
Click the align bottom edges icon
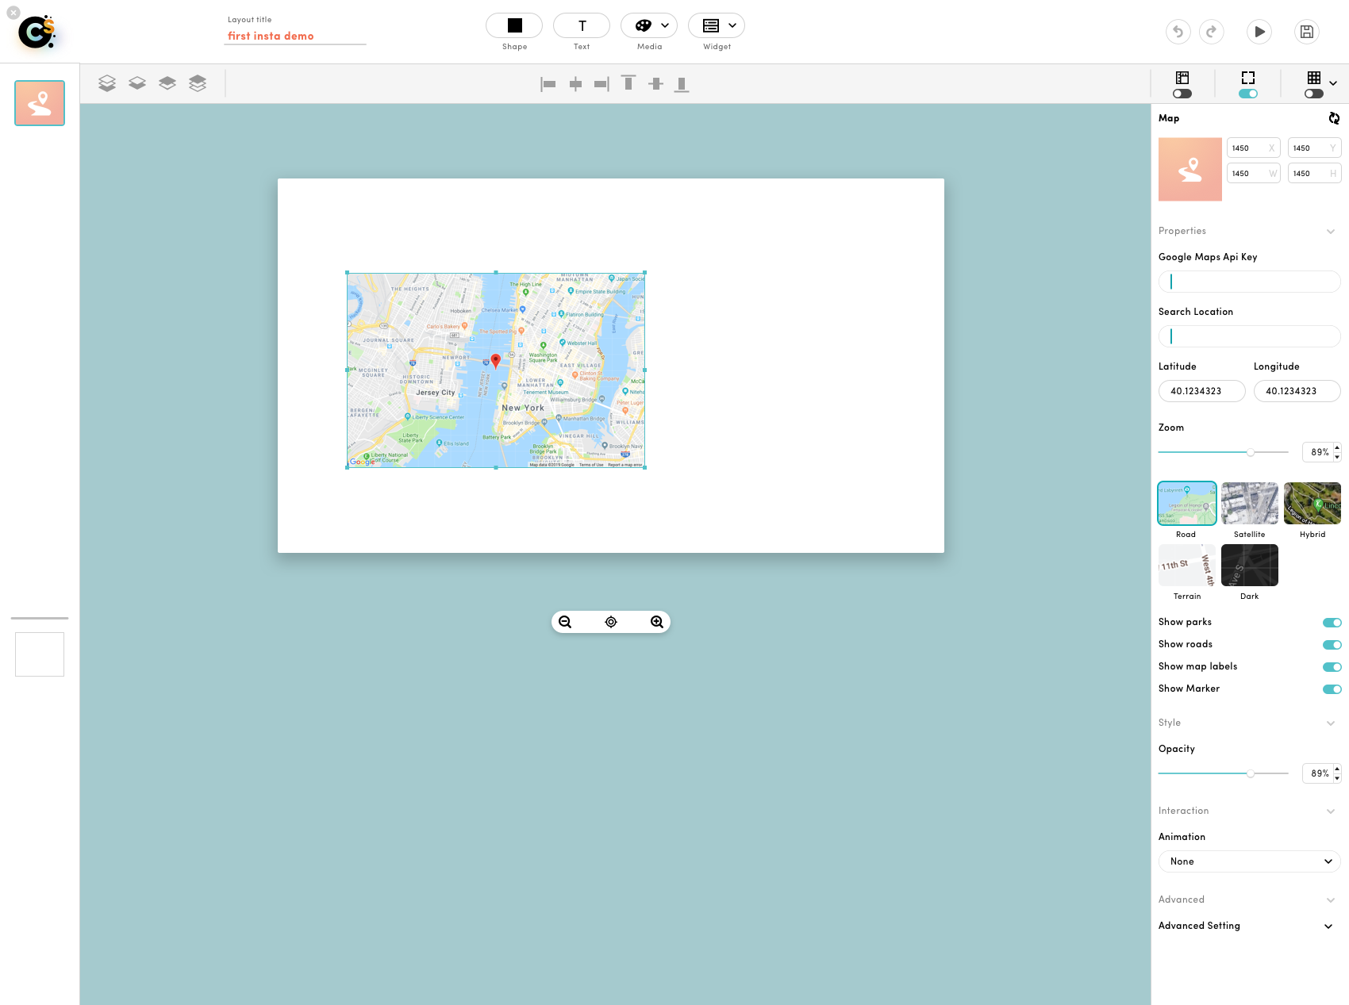[x=682, y=84]
